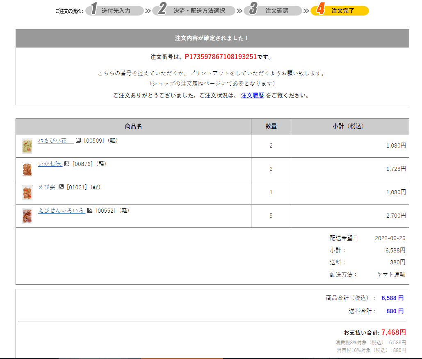This screenshot has width=422, height=359.
Task: Click new-window icon next to いか七味
Action: [x=67, y=164]
